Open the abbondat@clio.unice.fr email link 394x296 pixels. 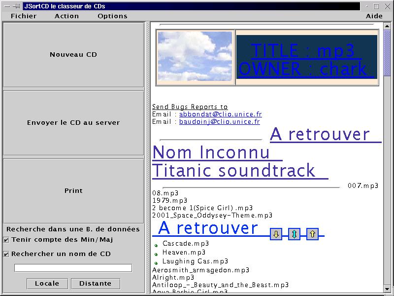220,114
